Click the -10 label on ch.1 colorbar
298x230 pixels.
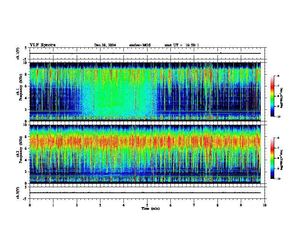(278, 117)
